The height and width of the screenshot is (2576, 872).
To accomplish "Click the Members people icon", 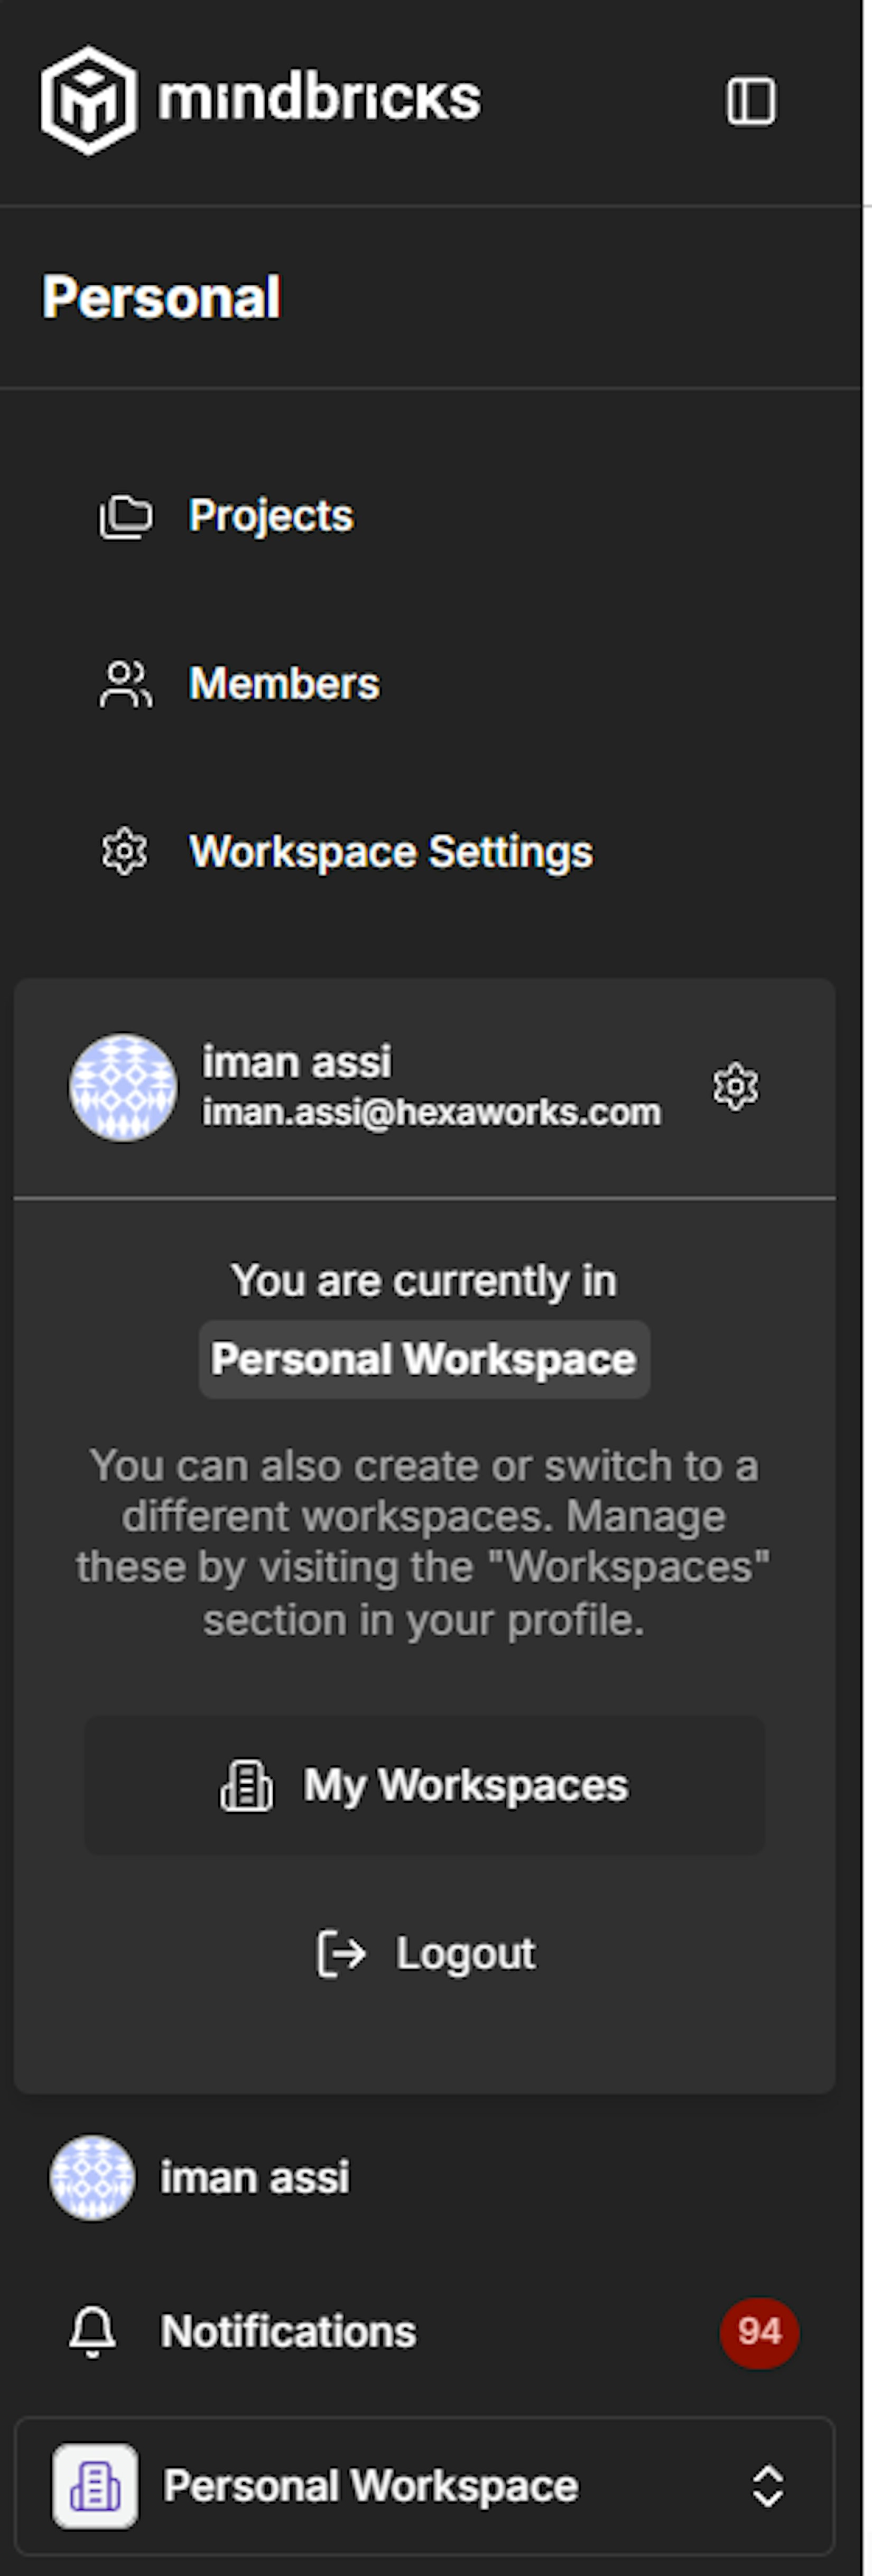I will click(x=125, y=685).
